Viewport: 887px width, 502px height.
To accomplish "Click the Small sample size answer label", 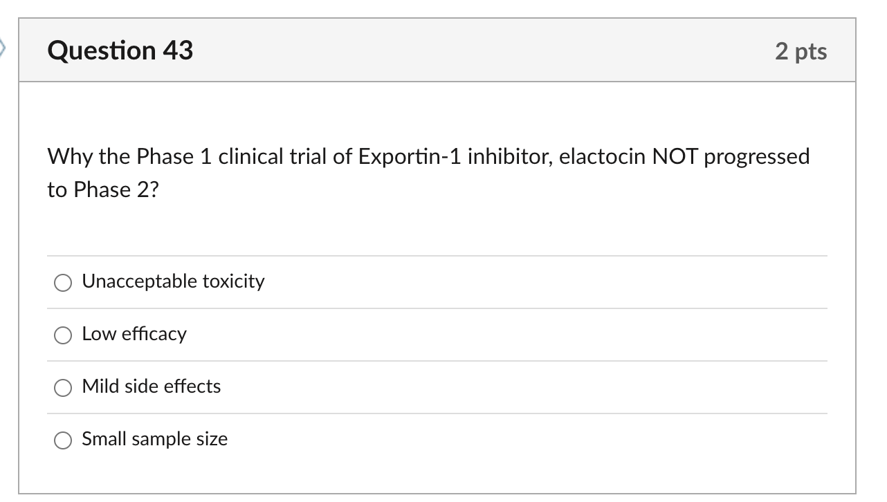I will coord(154,439).
